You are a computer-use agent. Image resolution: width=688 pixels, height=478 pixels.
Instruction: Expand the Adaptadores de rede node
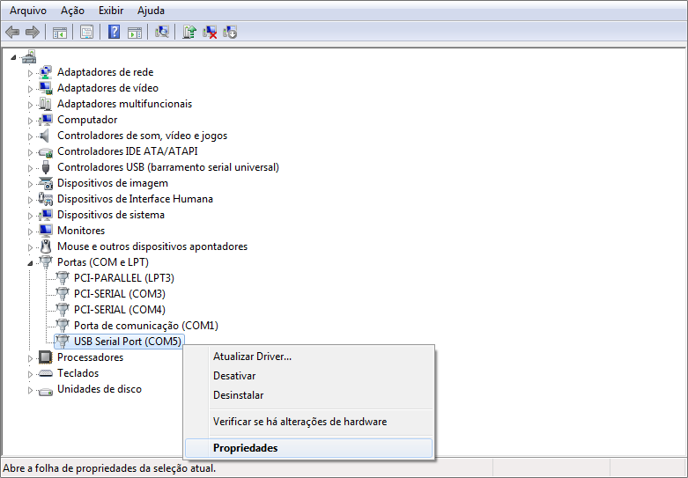[30, 72]
